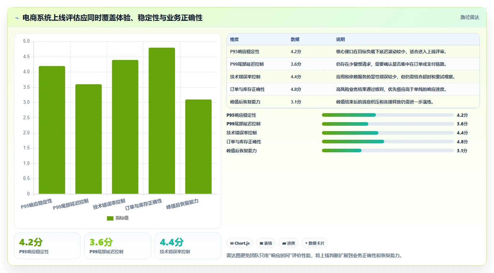Screen dimensions: 494x273
Task: Click the 订单与库存正确性 label in progress list
Action: click(x=244, y=142)
